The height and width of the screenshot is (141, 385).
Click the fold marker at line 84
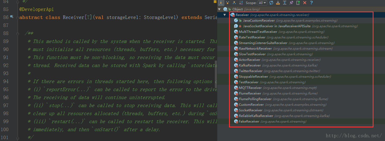(x=18, y=2)
